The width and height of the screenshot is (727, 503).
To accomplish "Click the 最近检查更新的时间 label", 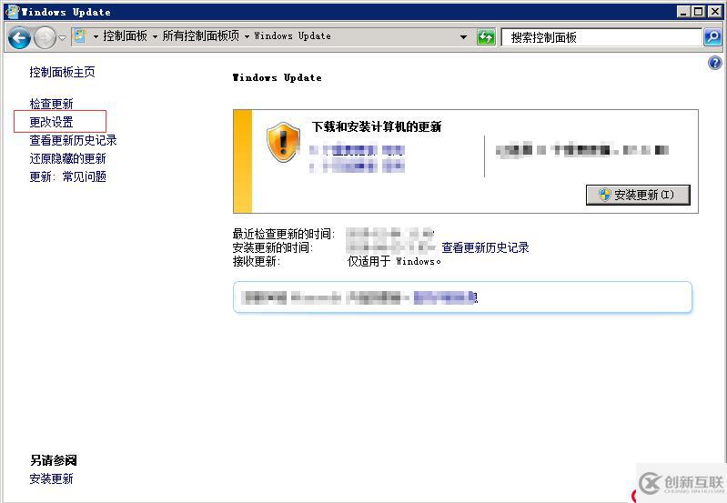I will coord(283,234).
